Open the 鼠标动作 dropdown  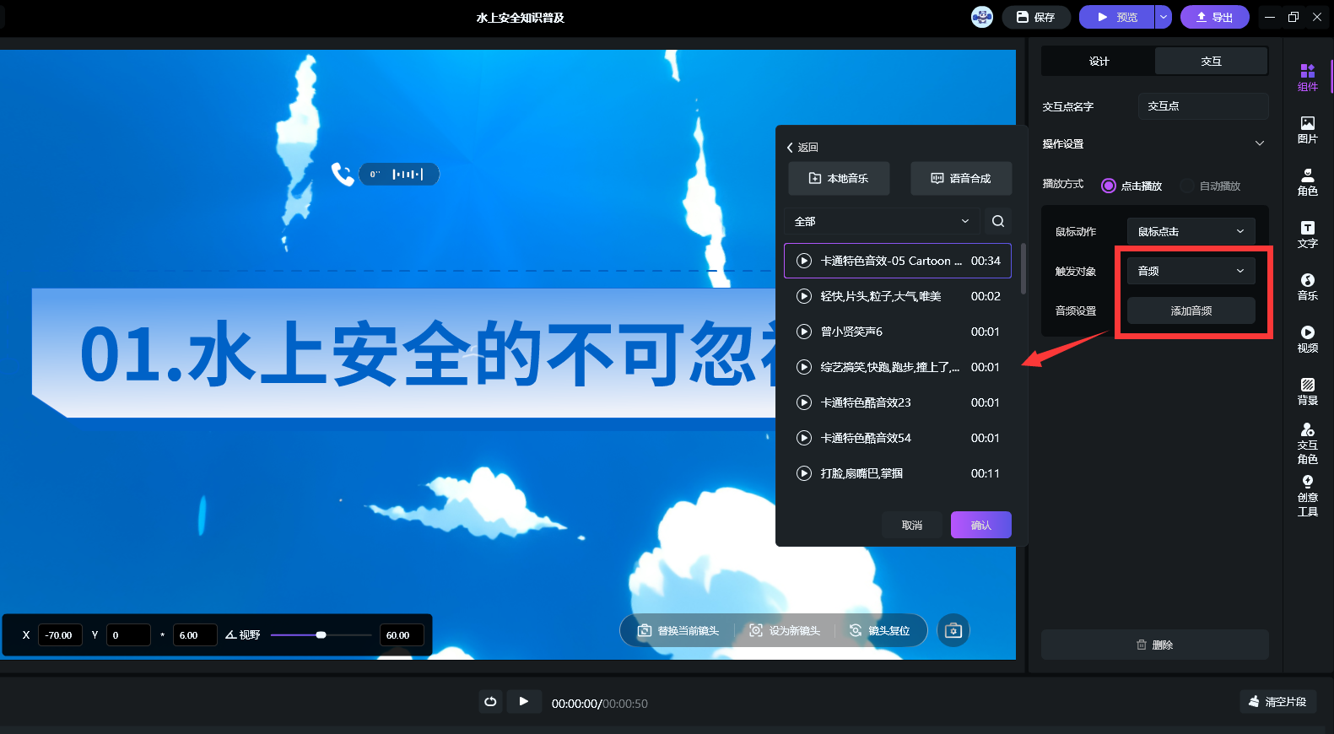[x=1191, y=231]
